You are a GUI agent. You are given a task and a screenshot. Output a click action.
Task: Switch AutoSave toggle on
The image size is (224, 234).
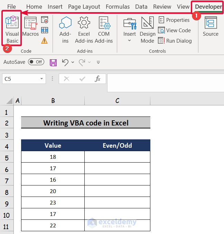tap(36, 62)
